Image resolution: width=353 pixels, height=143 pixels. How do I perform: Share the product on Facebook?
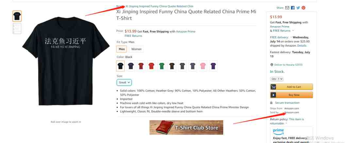[x=293, y=8]
